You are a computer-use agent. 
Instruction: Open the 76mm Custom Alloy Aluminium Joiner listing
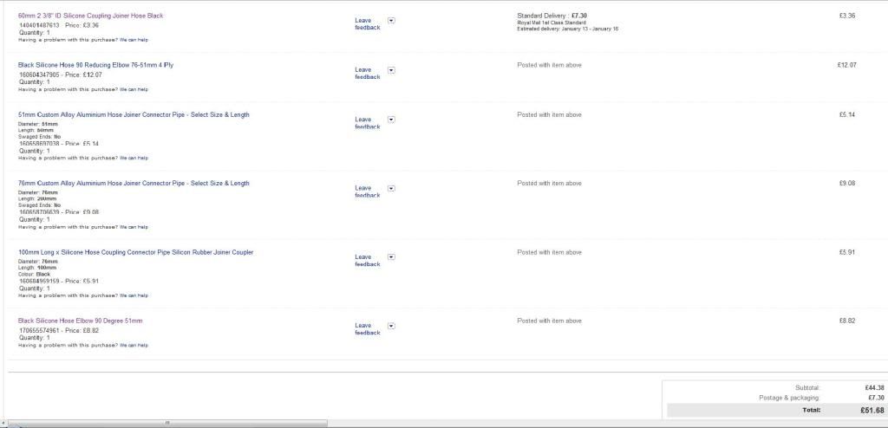[x=134, y=184]
